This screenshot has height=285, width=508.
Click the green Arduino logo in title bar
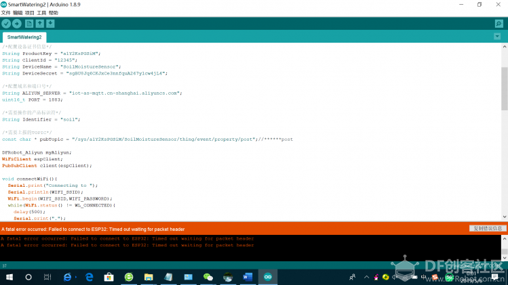click(x=4, y=5)
